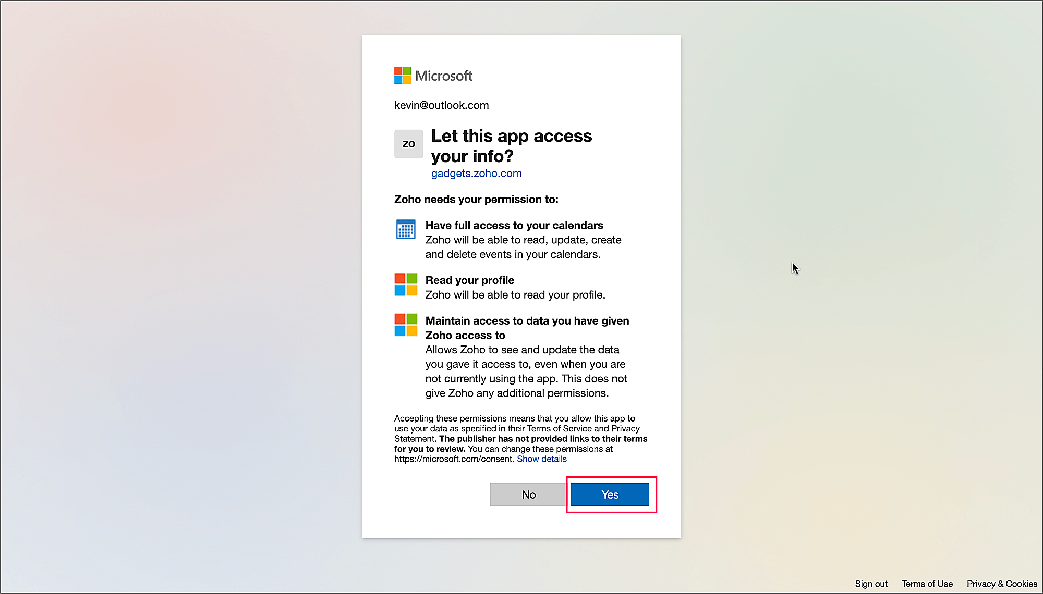
Task: Open Terms of Use in the footer
Action: (926, 584)
